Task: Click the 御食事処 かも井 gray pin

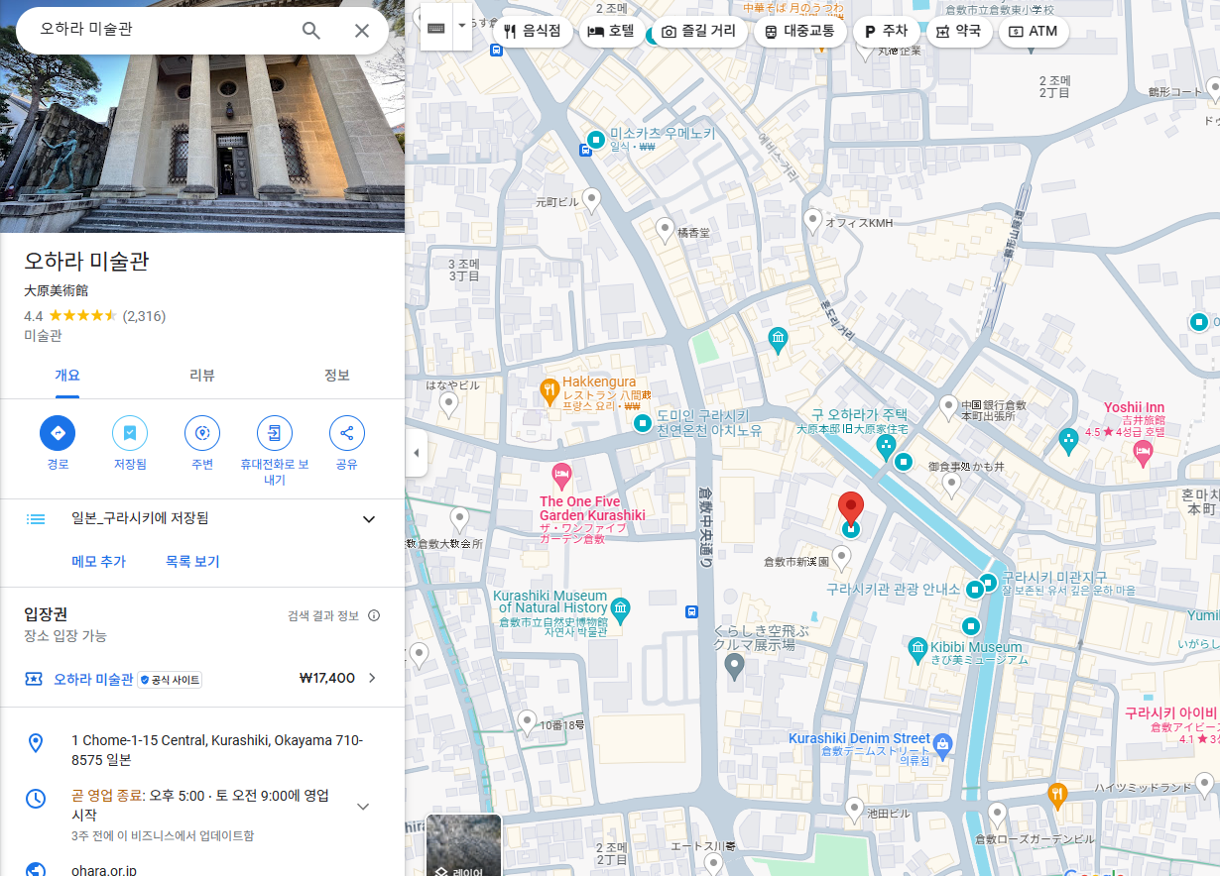Action: pos(951,485)
